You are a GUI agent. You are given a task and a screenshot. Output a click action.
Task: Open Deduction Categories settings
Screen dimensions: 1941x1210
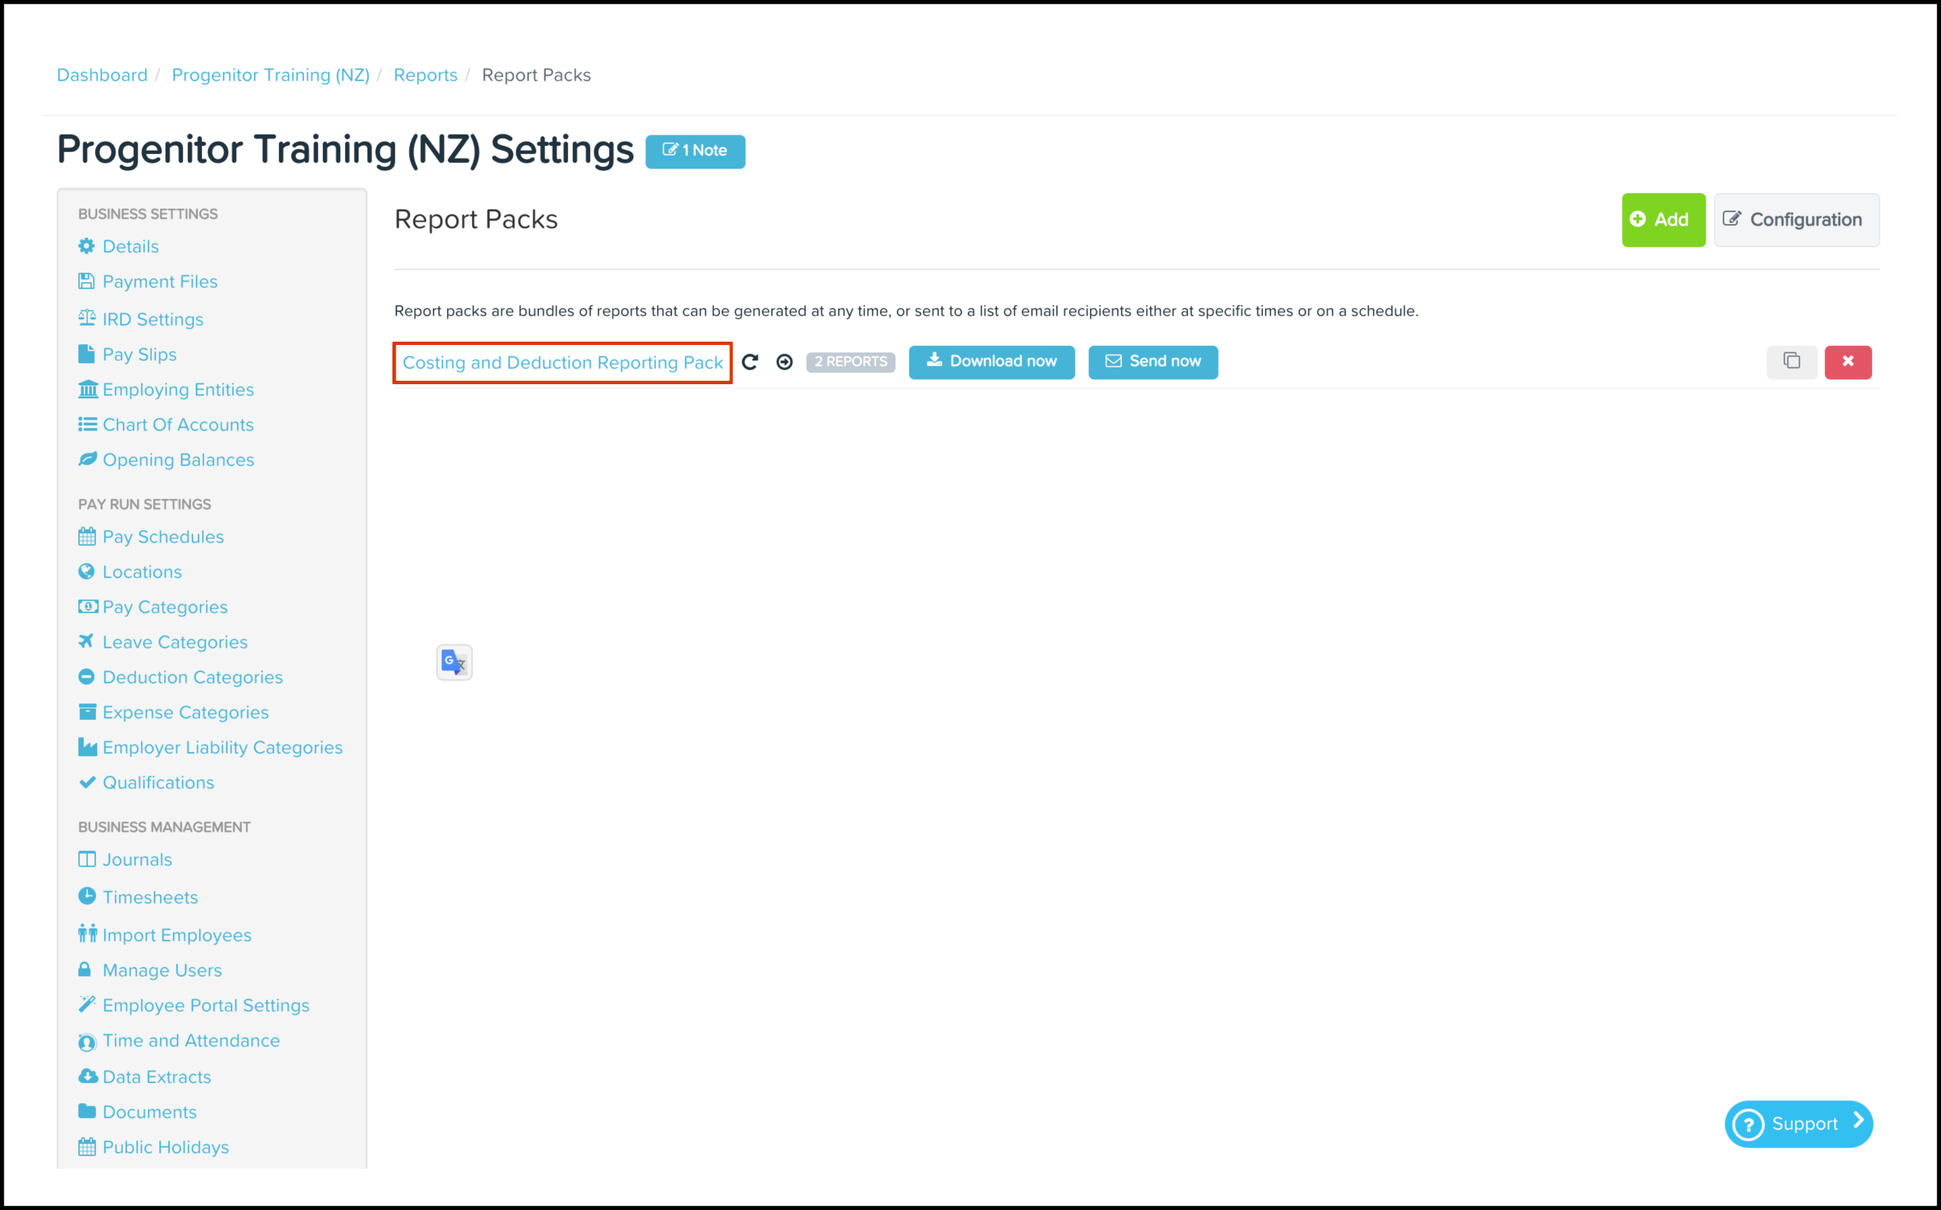[192, 678]
